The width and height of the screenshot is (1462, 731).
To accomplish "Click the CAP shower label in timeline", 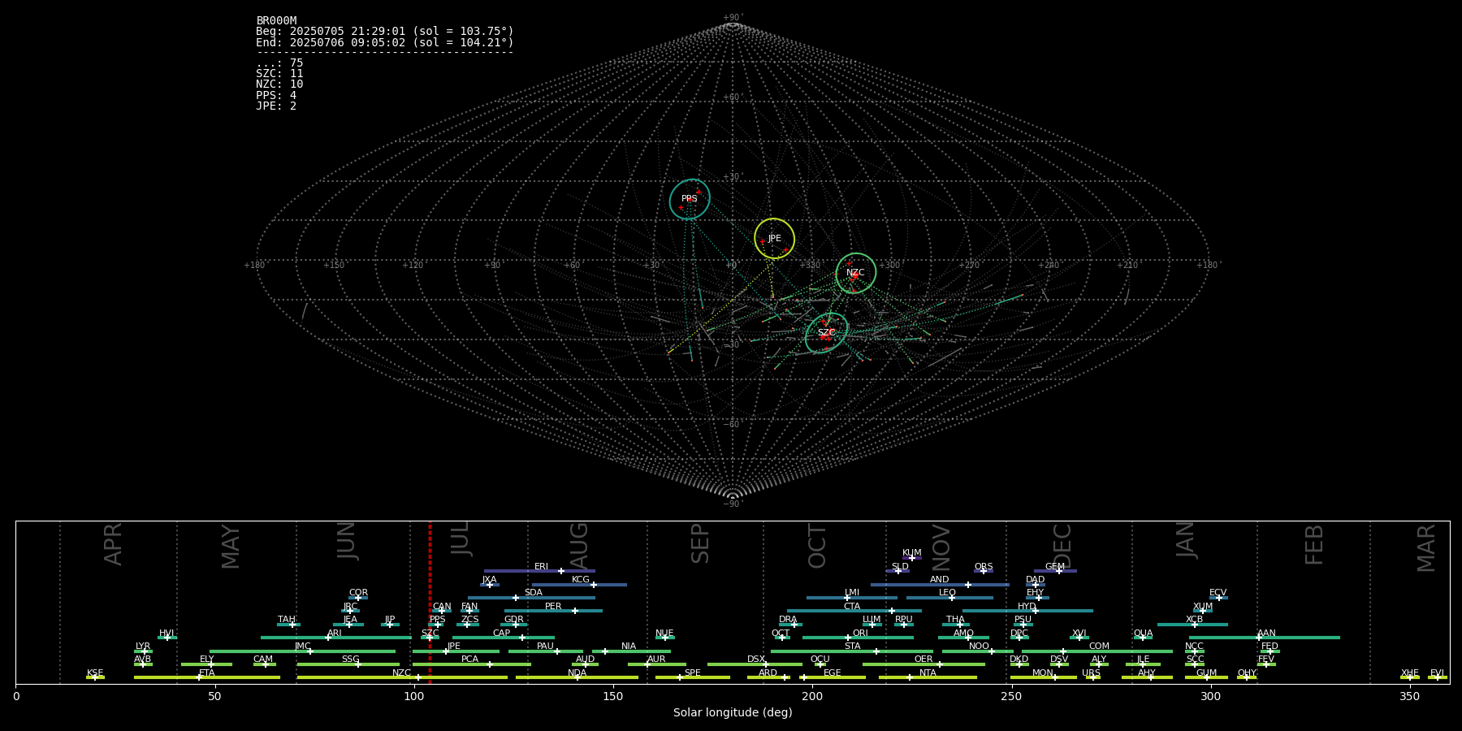I will pos(502,634).
